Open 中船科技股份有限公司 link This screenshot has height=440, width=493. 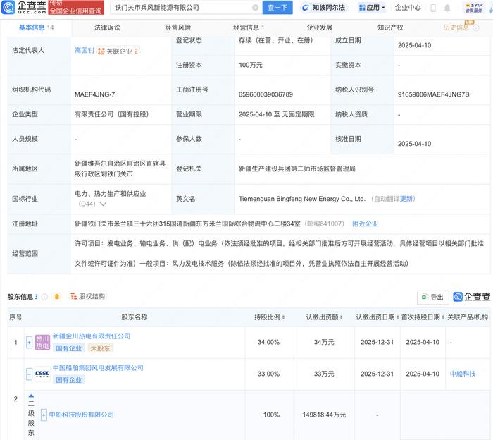click(81, 415)
